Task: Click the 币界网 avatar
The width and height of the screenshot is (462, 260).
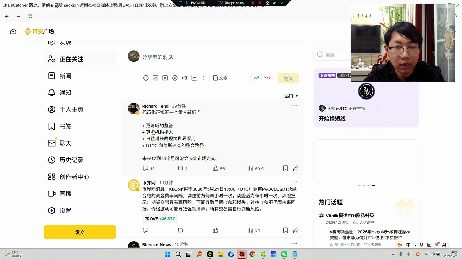Action: click(x=134, y=185)
